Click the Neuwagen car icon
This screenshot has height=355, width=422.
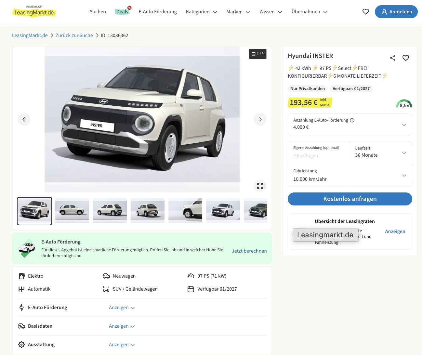[x=106, y=276]
